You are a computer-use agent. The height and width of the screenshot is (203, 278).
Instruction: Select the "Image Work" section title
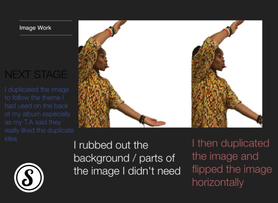[35, 28]
